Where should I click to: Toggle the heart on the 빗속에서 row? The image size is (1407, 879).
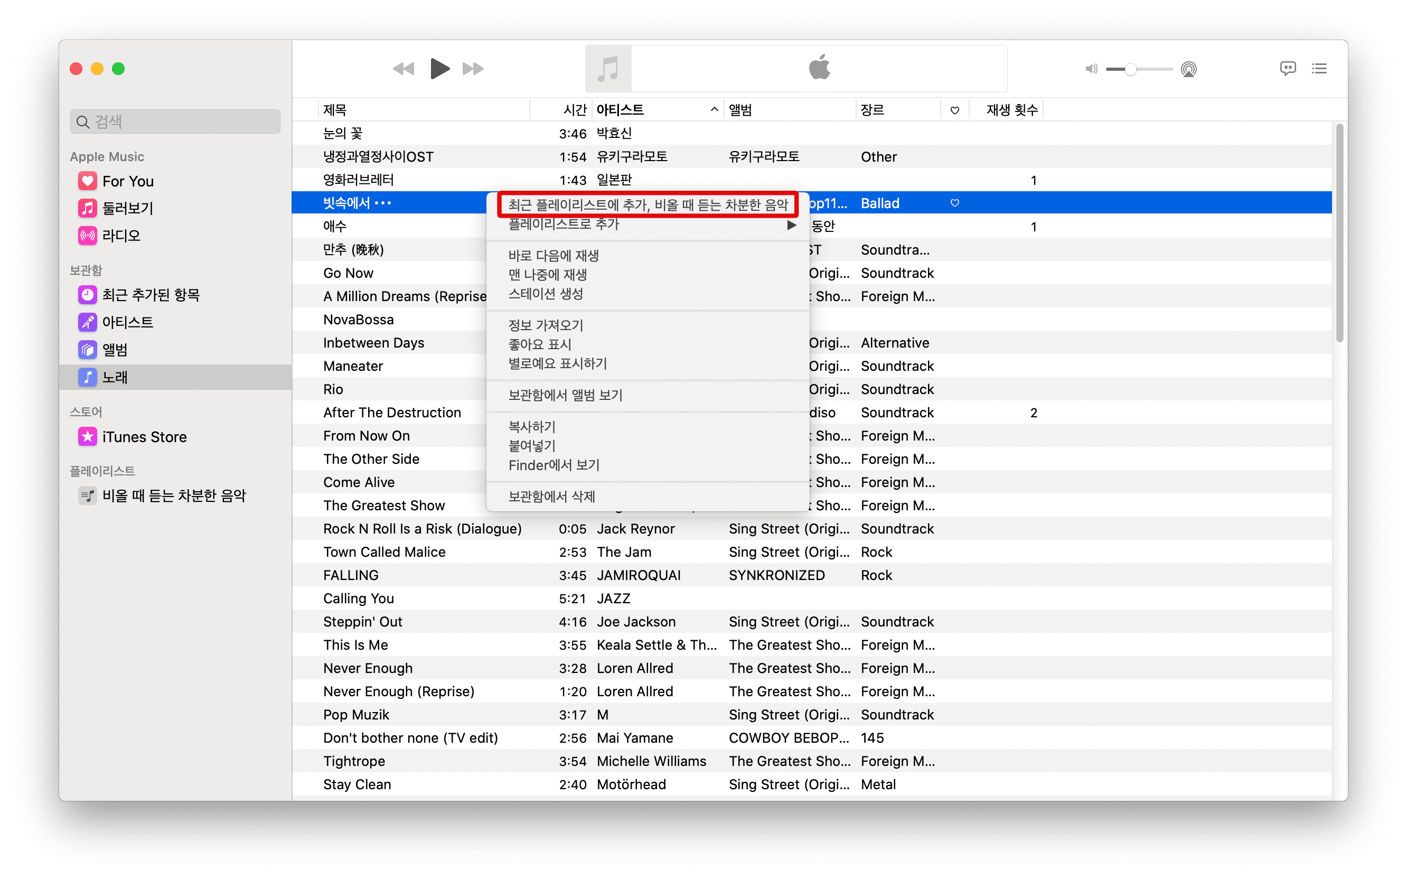pos(954,203)
